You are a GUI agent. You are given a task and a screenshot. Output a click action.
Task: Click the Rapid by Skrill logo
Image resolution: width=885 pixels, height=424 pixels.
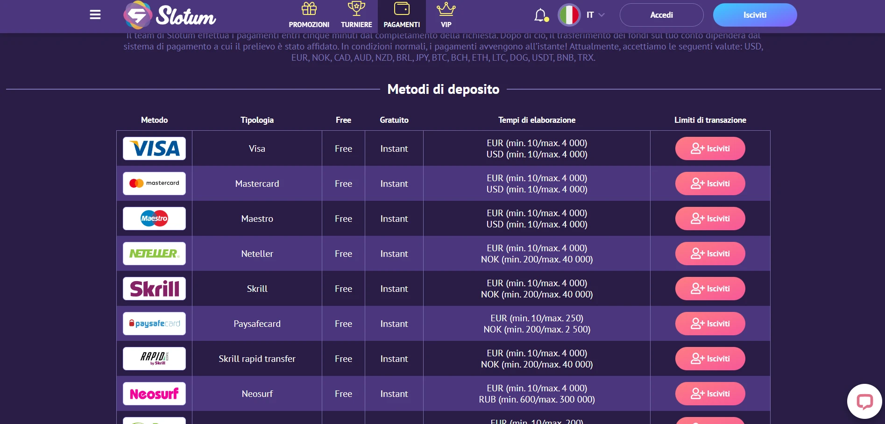[154, 359]
